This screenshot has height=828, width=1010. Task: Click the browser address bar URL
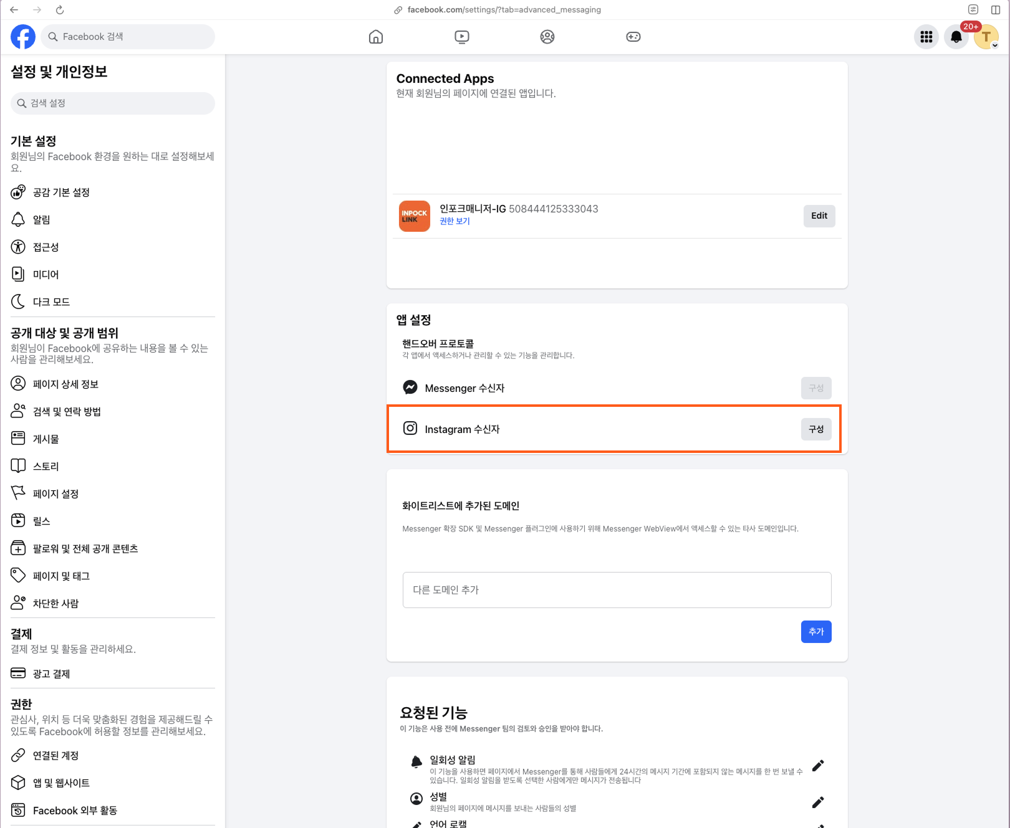pyautogui.click(x=504, y=9)
